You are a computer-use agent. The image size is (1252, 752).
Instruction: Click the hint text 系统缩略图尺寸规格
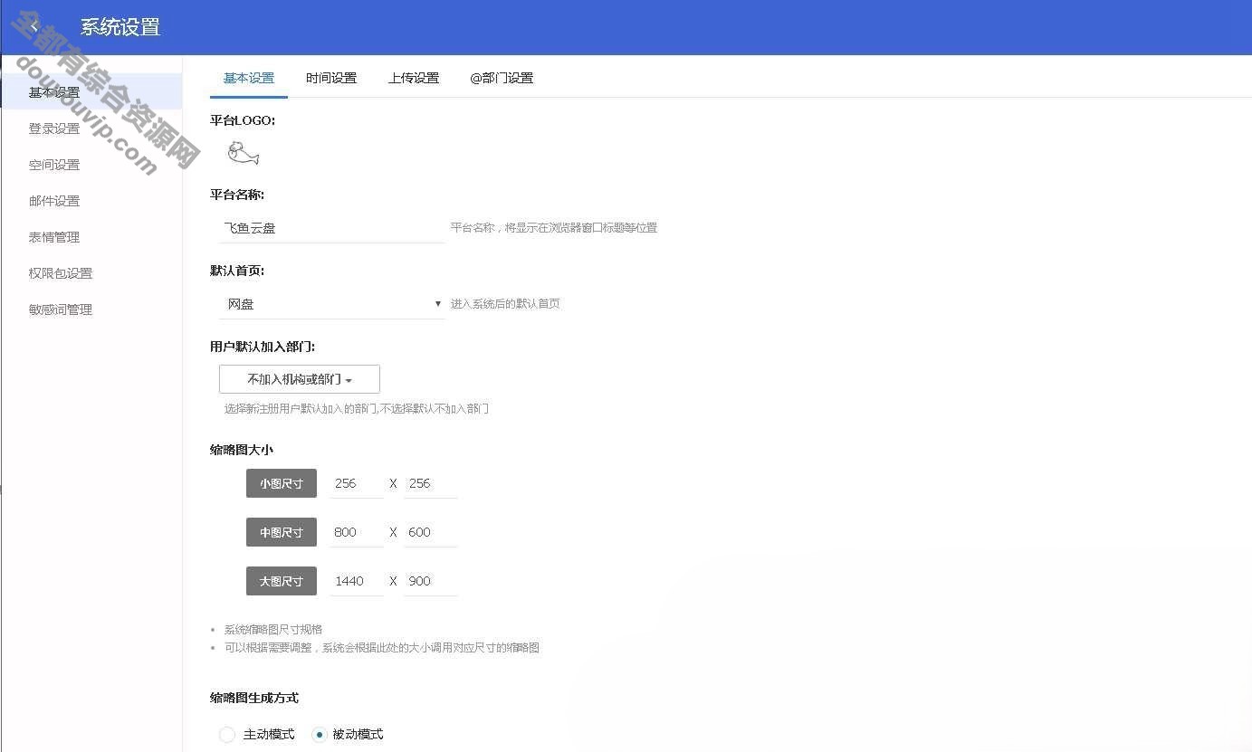(x=273, y=630)
